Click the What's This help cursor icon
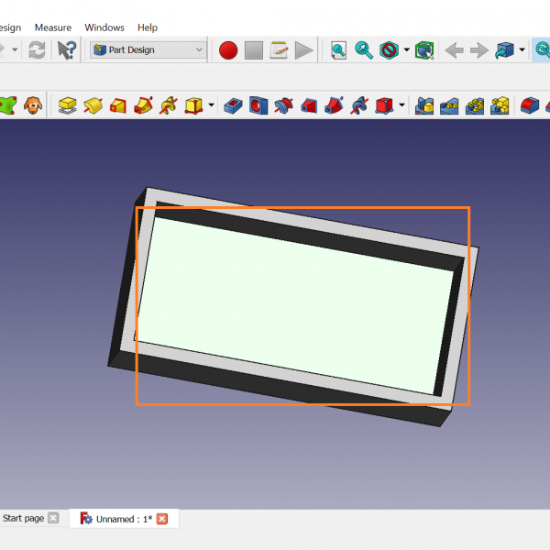550x550 pixels. [67, 50]
